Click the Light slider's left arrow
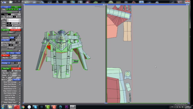The height and width of the screenshot is (109, 193). [8, 19]
